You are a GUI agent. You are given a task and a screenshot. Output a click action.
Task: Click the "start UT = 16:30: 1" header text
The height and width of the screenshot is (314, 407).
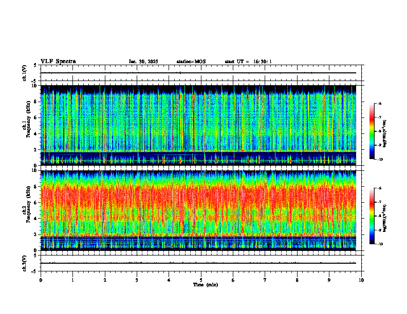click(248, 62)
